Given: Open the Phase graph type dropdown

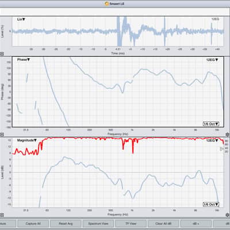Looking at the screenshot, I should pos(24,60).
